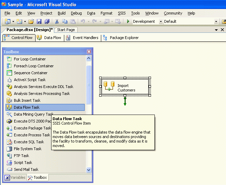Open the New Project icon dropdown arrow

click(x=13, y=22)
